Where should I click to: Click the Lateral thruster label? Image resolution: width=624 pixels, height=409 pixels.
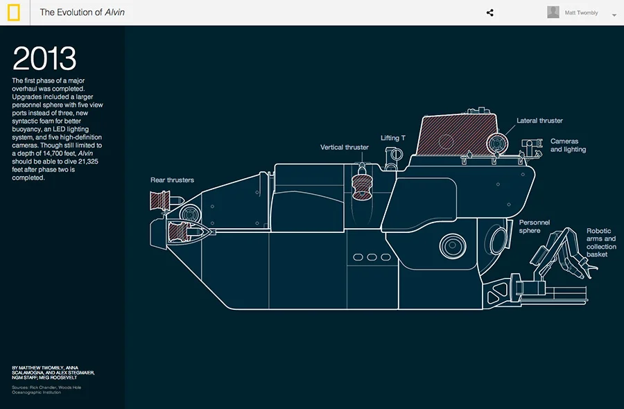(x=539, y=121)
